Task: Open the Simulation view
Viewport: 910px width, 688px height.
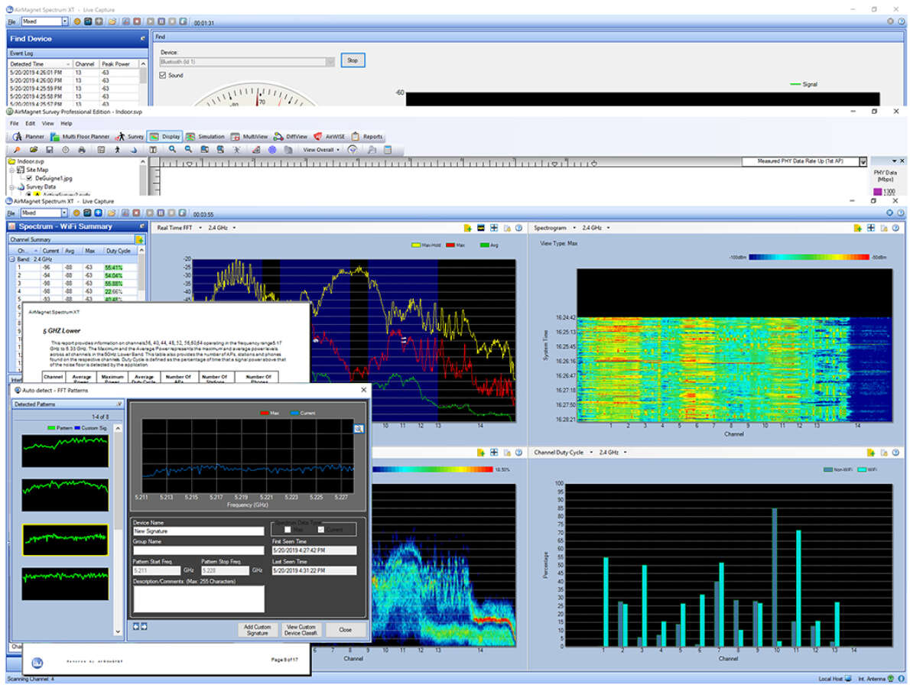Action: [205, 137]
